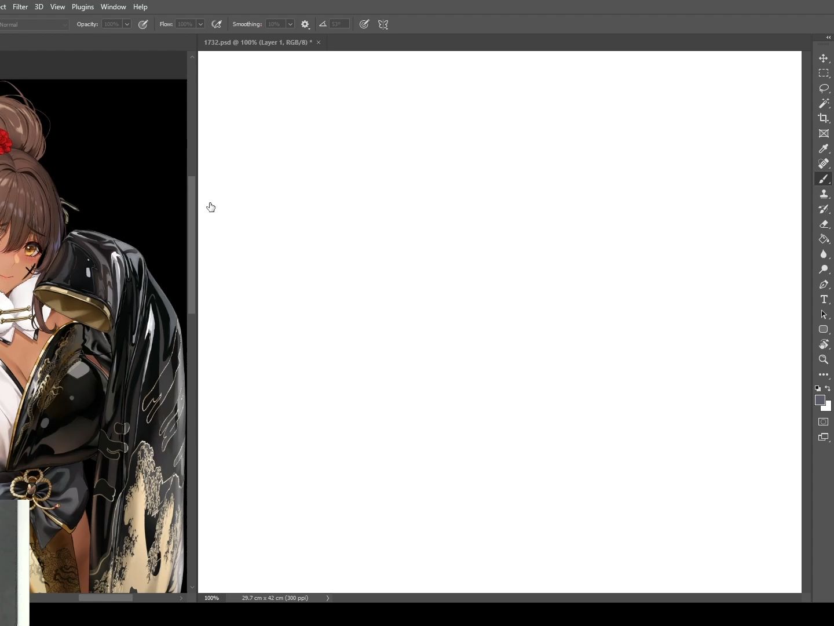This screenshot has width=834, height=626.
Task: Select the Clone Stamp tool
Action: 823,194
